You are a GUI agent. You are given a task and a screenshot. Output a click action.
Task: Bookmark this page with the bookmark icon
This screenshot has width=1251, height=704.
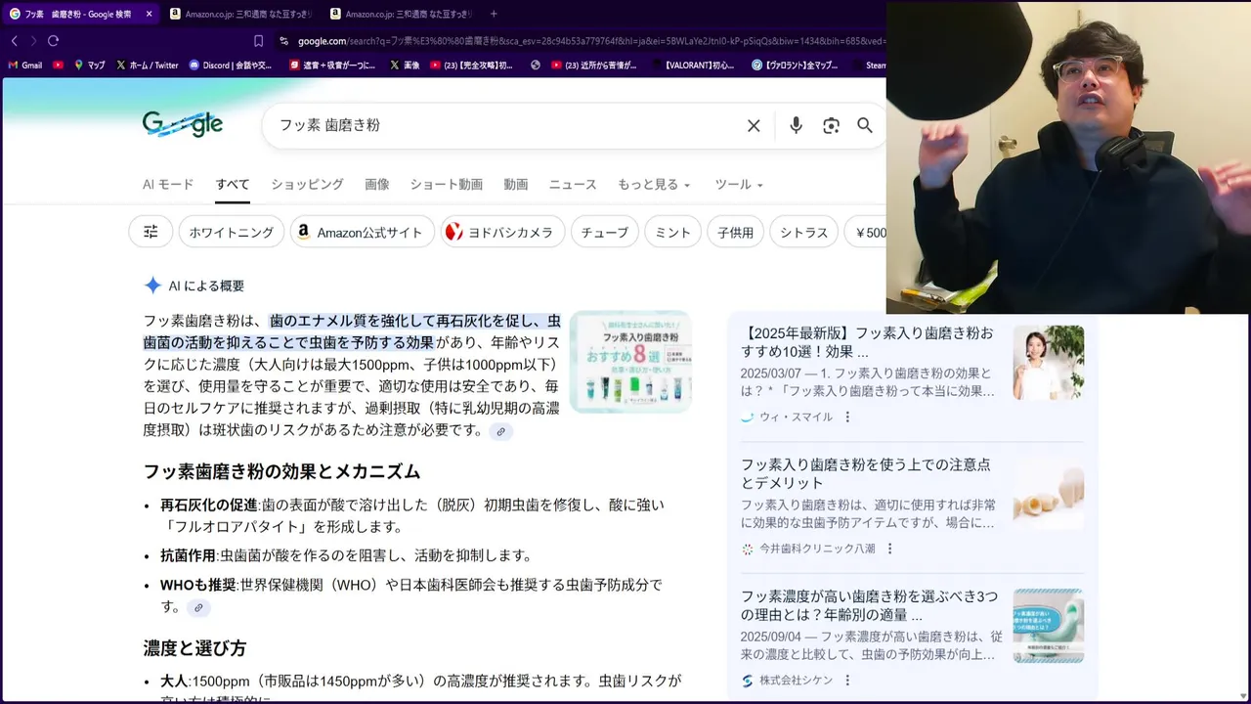[x=258, y=41]
